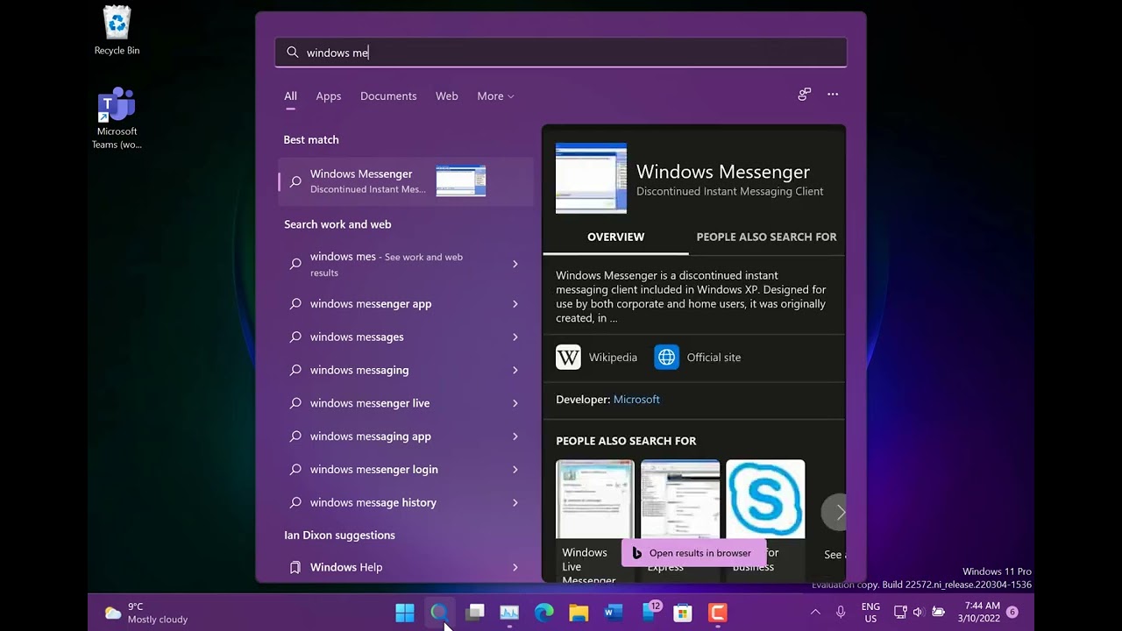This screenshot has height=631, width=1122.
Task: Open Windows Live Messenger related result
Action: click(x=594, y=521)
